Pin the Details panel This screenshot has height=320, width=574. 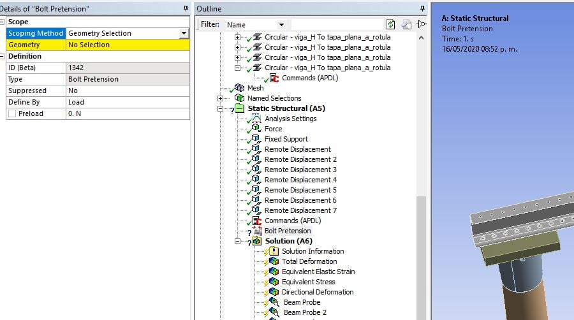[x=186, y=8]
